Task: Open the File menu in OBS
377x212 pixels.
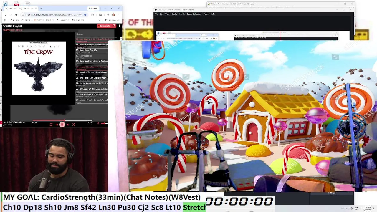Action: click(156, 14)
